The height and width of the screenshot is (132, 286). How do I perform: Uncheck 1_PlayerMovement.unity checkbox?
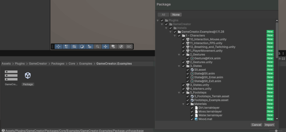183,51
